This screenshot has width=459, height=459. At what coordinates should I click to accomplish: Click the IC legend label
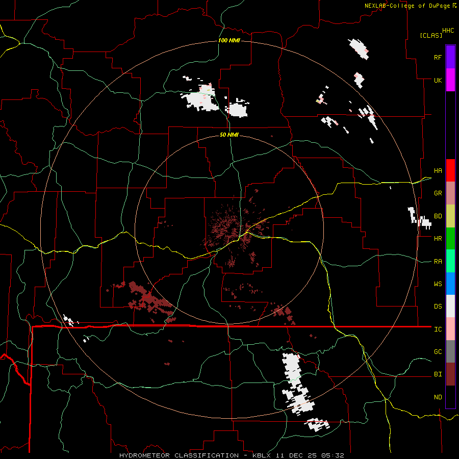point(438,329)
